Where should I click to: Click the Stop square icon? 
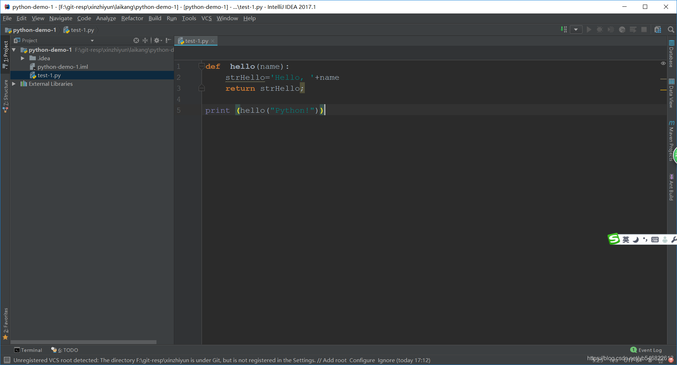pos(644,29)
